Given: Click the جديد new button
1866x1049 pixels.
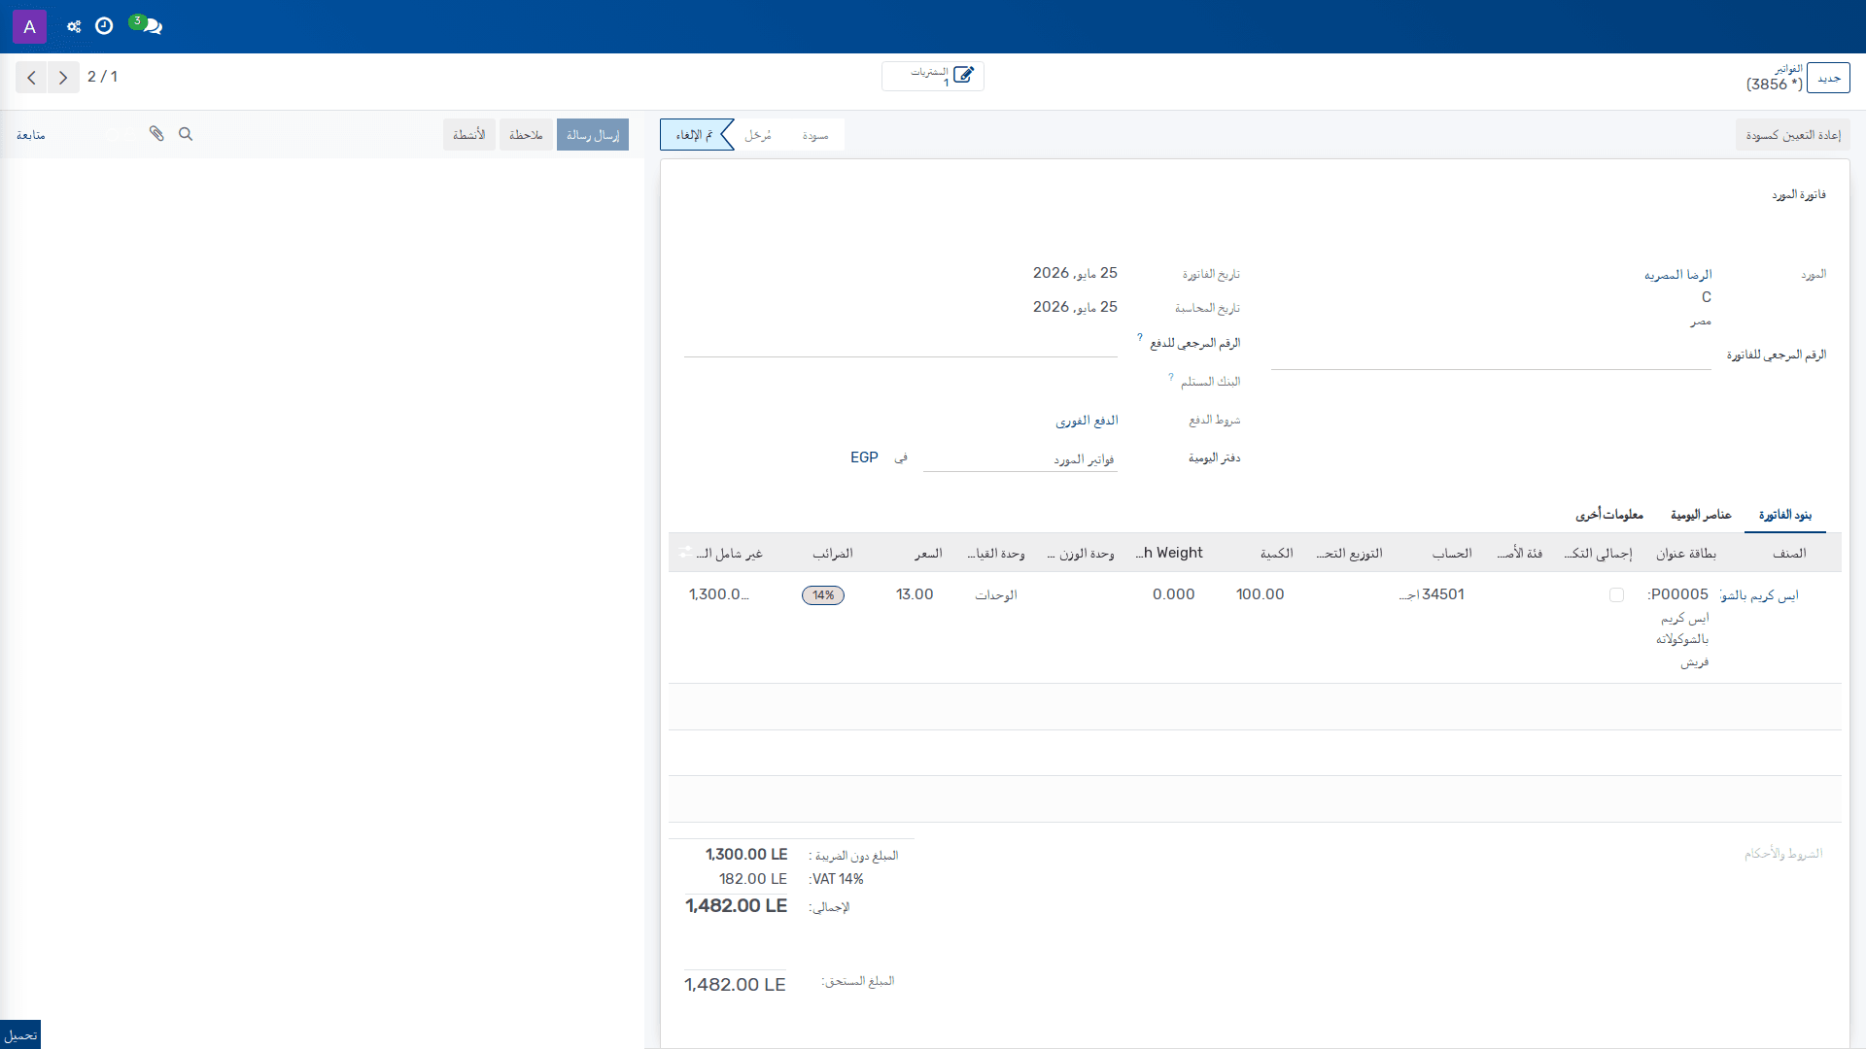Looking at the screenshot, I should (x=1829, y=78).
